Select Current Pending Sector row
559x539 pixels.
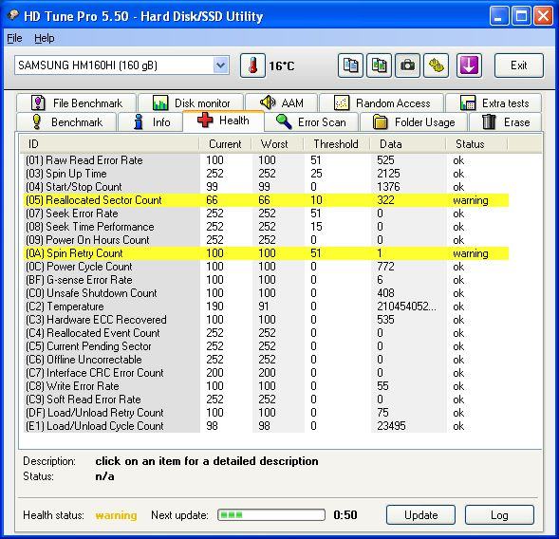point(267,346)
